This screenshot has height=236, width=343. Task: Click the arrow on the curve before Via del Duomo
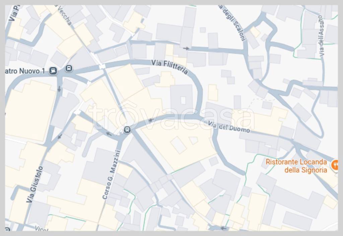pyautogui.click(x=151, y=121)
